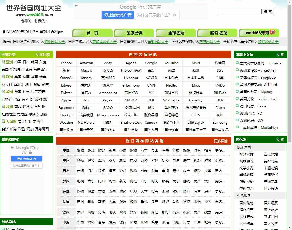
Task: Click the bullet icon beside 日本松本清 Matsukiyo
Action: coord(237,127)
